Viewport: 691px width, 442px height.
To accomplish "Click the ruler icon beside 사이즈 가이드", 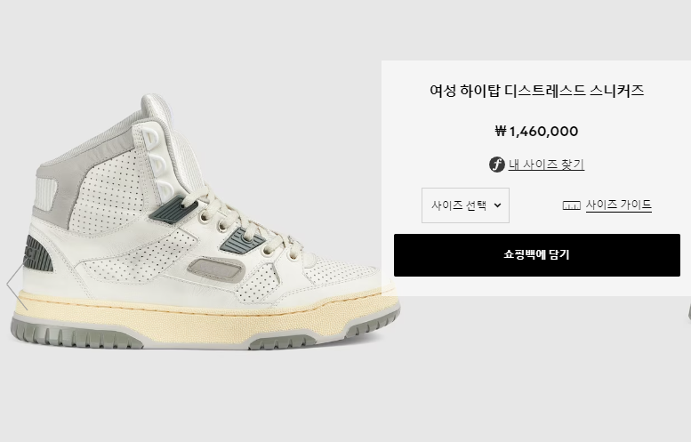I will [571, 205].
